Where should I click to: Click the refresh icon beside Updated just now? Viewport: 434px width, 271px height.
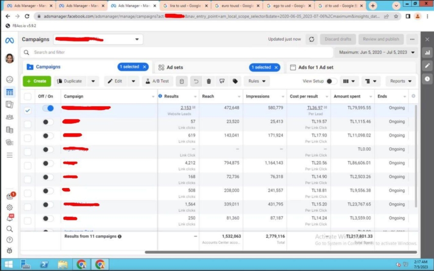(x=312, y=39)
